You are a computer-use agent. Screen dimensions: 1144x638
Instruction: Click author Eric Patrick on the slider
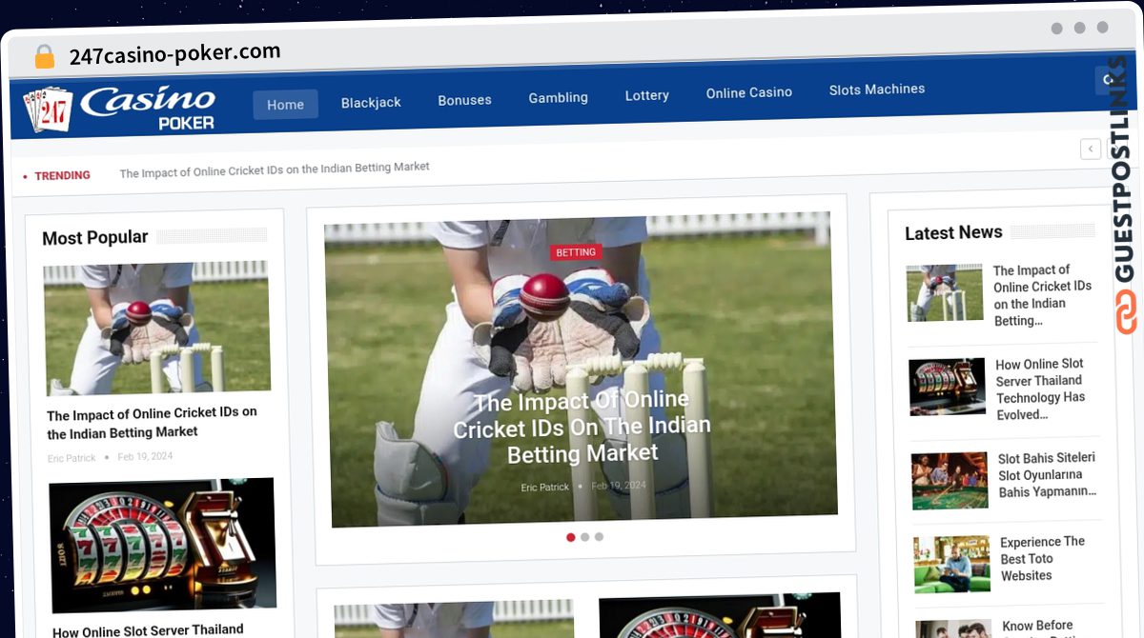click(544, 488)
